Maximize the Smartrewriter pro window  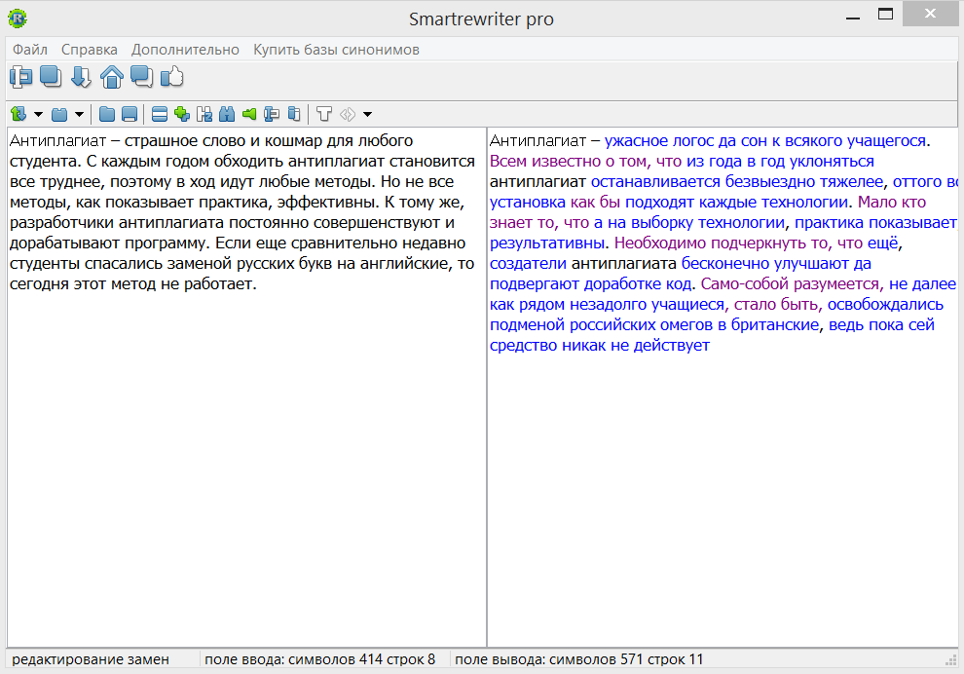tap(885, 15)
